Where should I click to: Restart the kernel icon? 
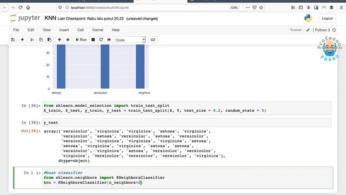coord(101,40)
